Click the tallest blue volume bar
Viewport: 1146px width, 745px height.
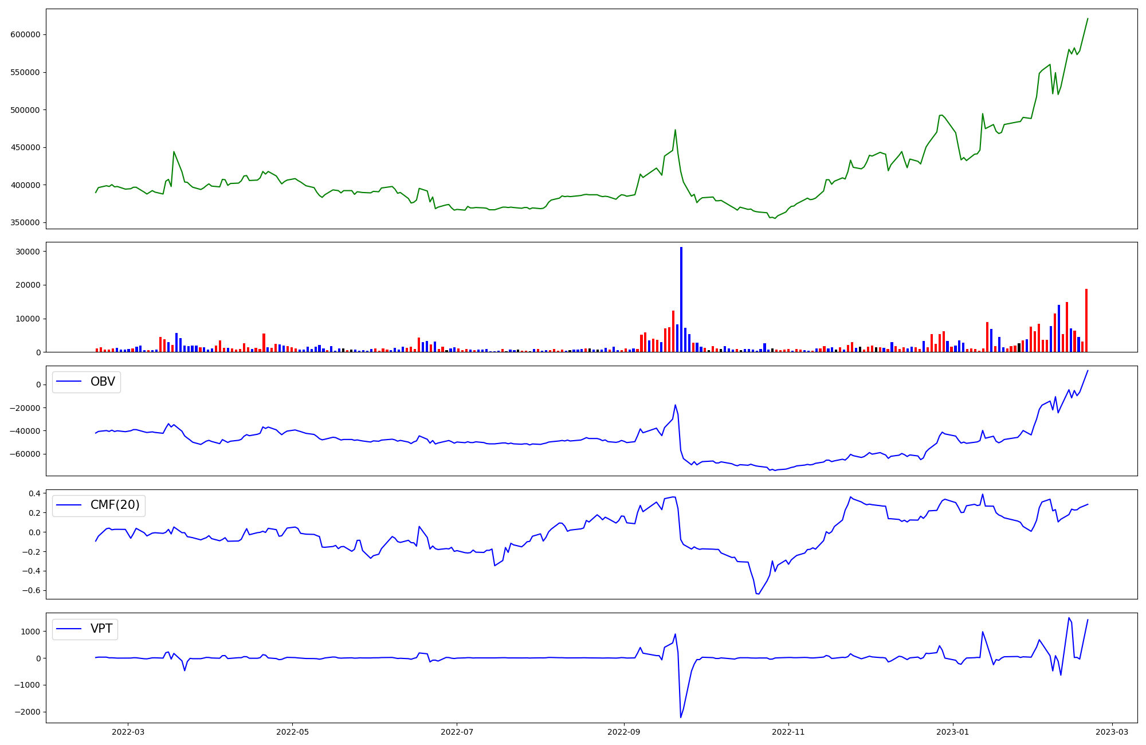click(x=681, y=298)
